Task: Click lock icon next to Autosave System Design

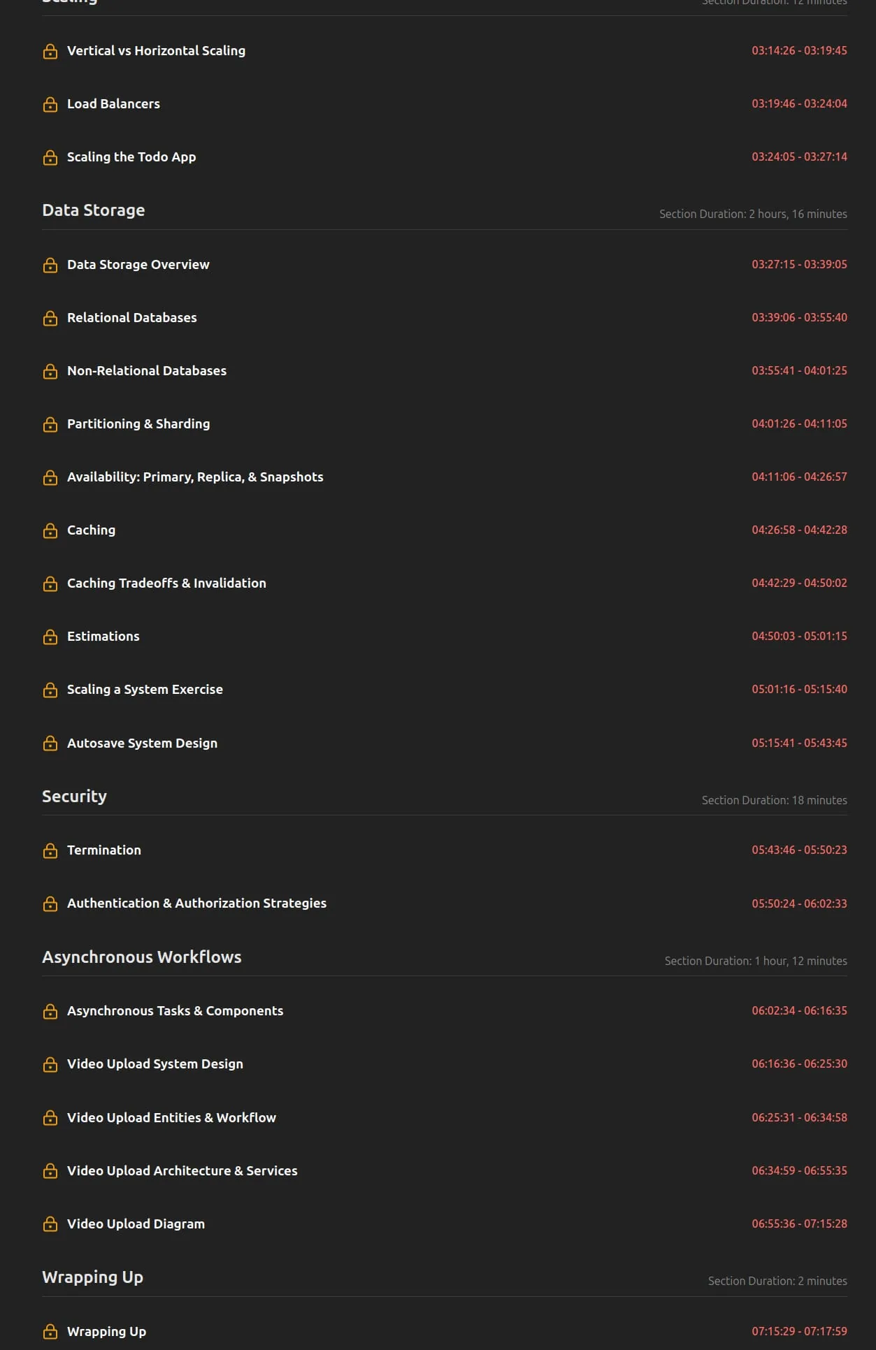Action: point(50,743)
